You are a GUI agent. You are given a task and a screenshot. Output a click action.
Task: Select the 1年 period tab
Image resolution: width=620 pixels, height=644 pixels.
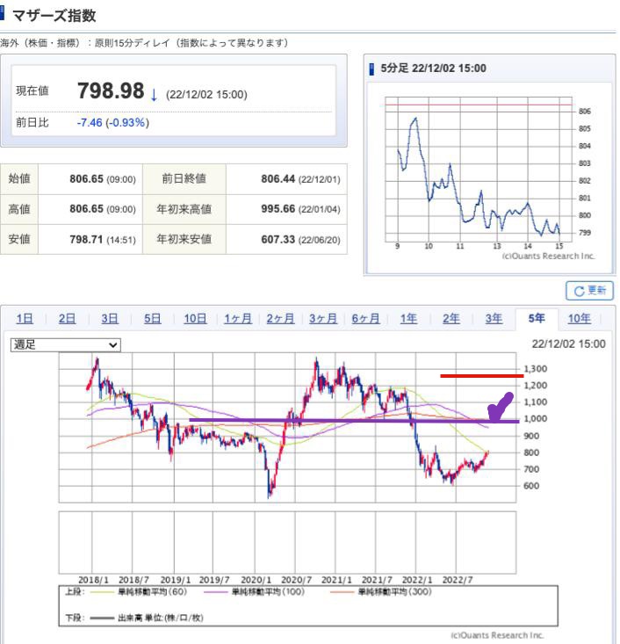pos(408,319)
